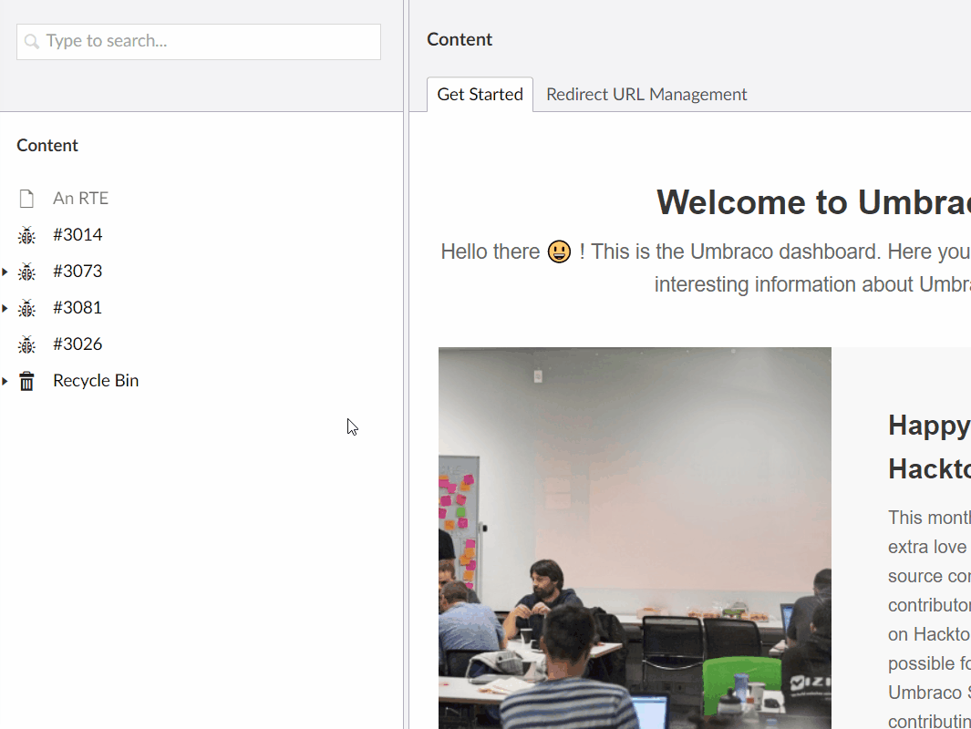Image resolution: width=971 pixels, height=729 pixels.
Task: Click inside the Type to search field
Action: point(198,42)
